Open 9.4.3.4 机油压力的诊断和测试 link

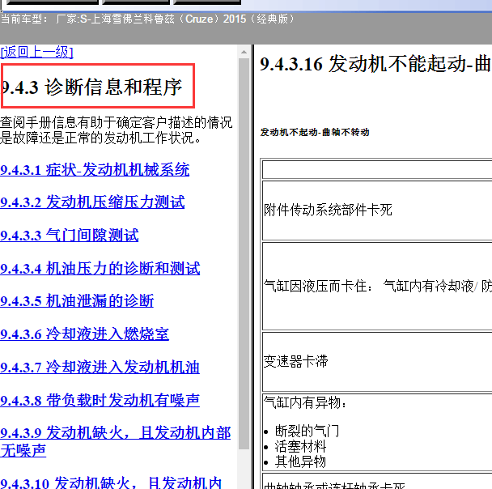[100, 268]
